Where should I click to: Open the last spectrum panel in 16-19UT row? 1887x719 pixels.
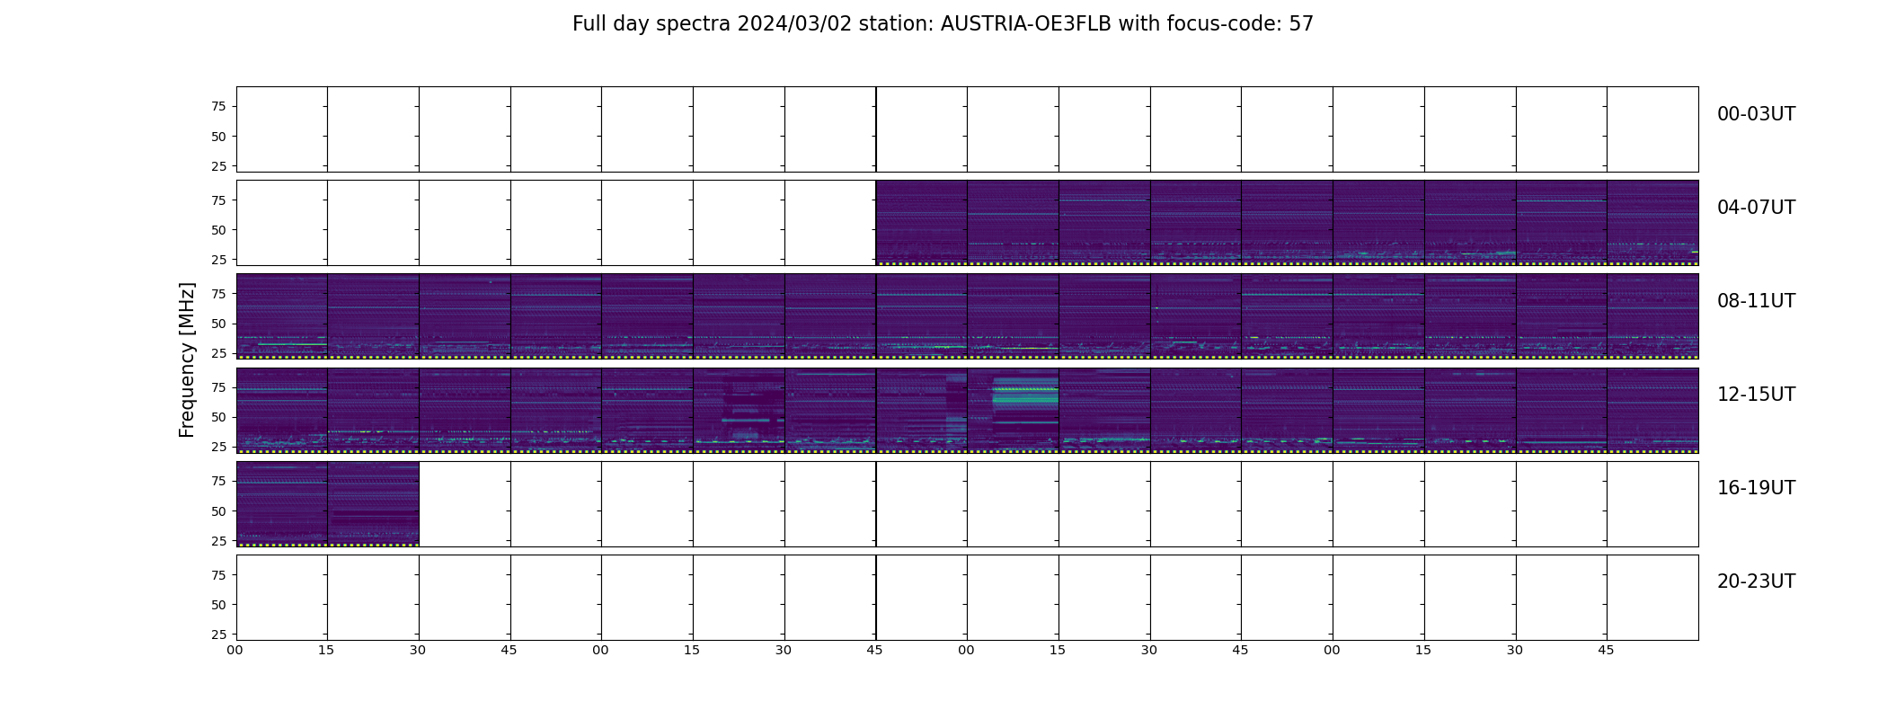pos(373,503)
